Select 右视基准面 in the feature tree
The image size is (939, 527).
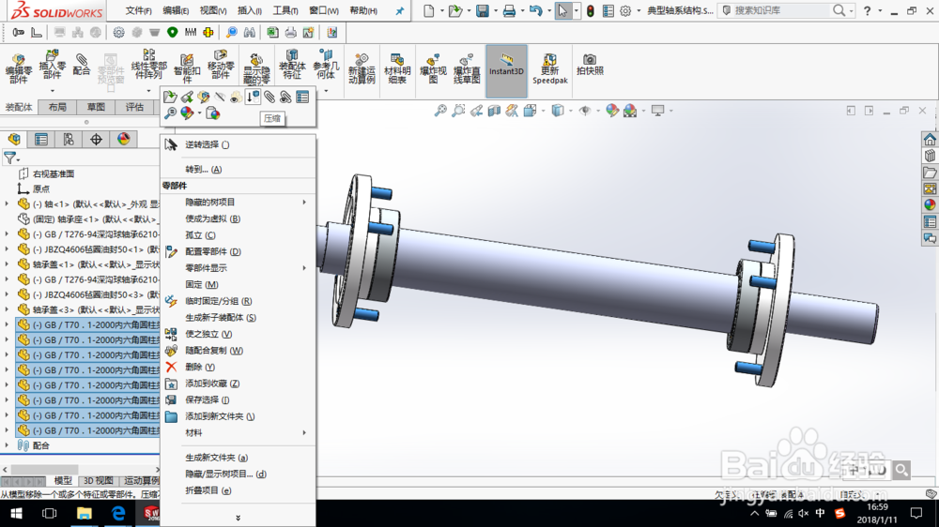pyautogui.click(x=54, y=174)
